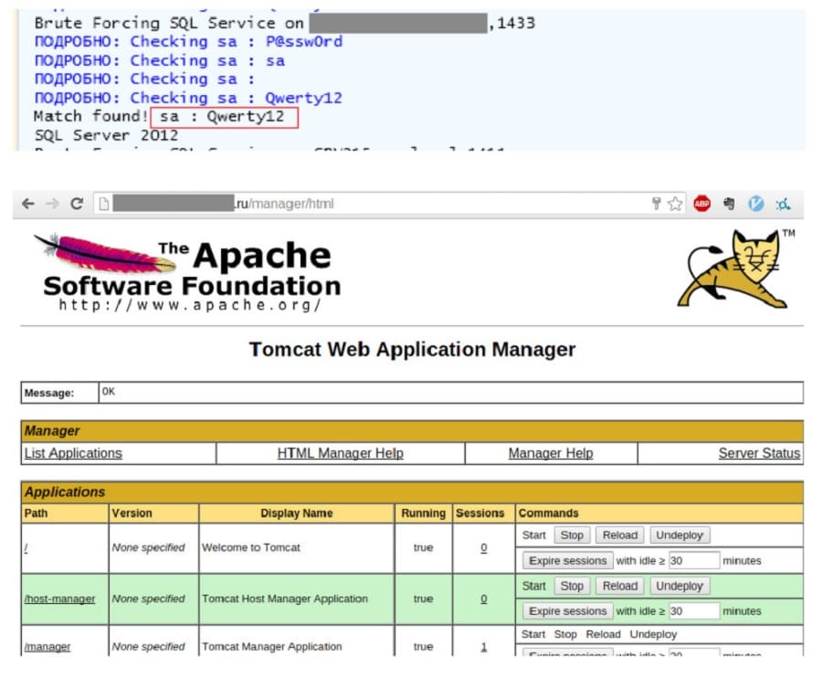
Task: Click the browser back arrow
Action: (28, 204)
